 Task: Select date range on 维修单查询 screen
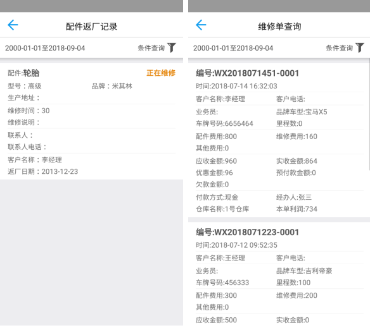click(x=233, y=48)
